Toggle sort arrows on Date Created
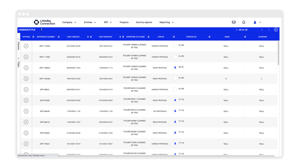This screenshot has width=299, height=168. pyautogui.click(x=88, y=37)
